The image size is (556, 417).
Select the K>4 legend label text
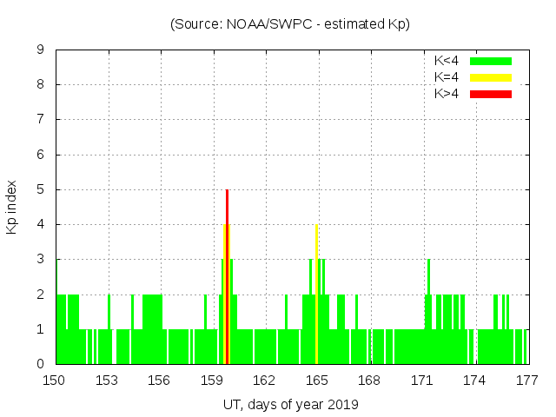(447, 93)
